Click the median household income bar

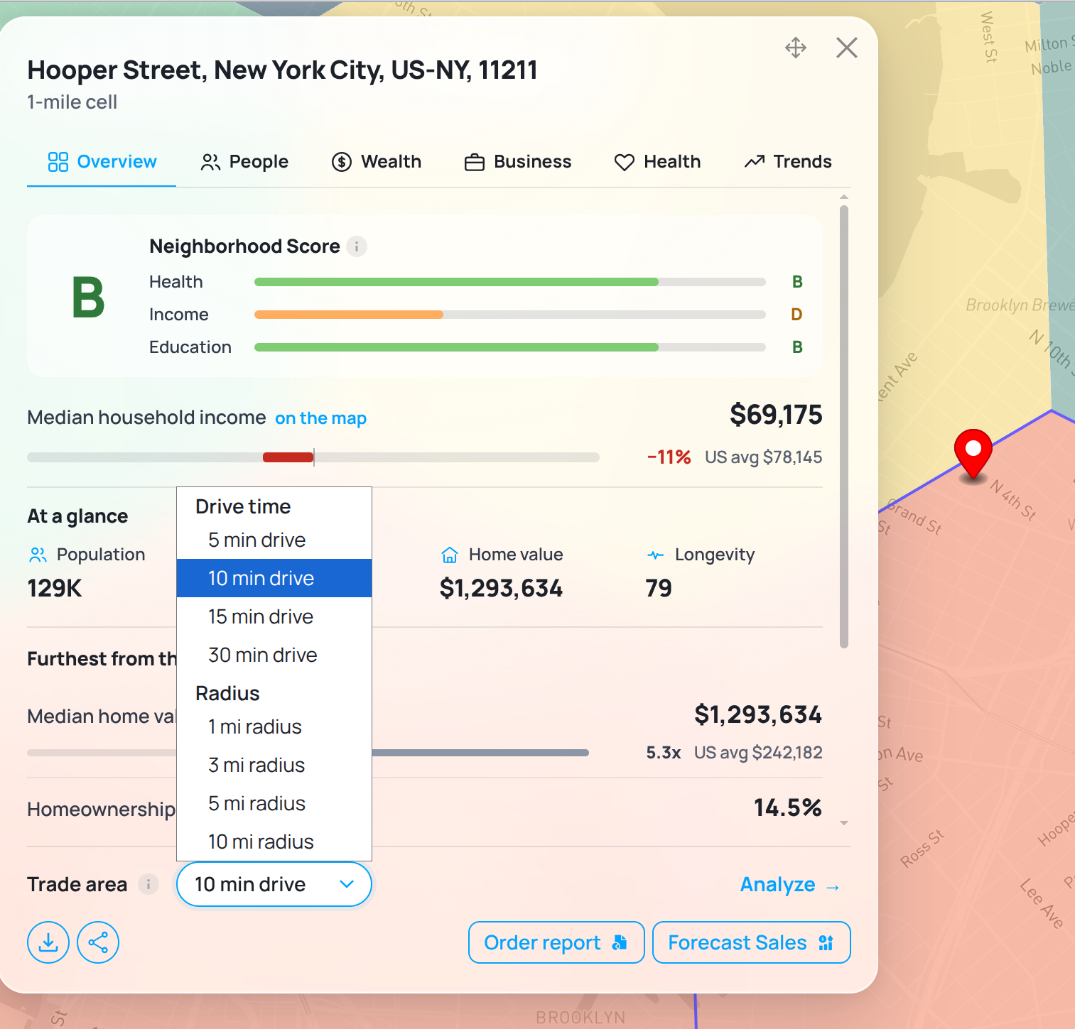click(313, 457)
